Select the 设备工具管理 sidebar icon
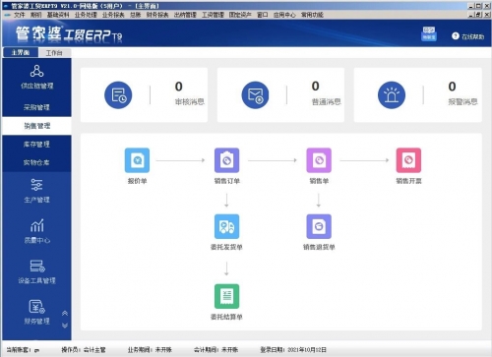492x357 pixels. (37, 266)
